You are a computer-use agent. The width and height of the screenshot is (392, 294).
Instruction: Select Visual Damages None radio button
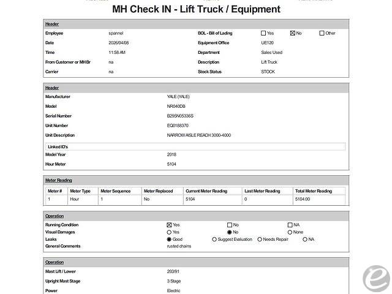(x=290, y=232)
